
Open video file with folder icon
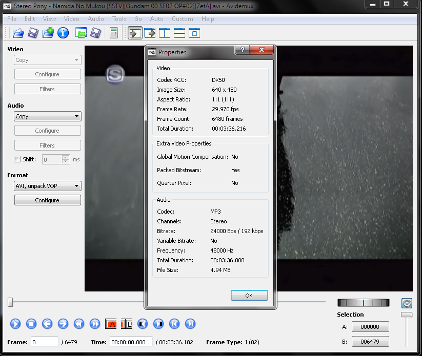18,33
